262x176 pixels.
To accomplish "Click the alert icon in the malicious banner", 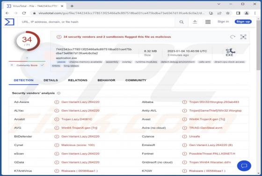I will click(x=59, y=37).
